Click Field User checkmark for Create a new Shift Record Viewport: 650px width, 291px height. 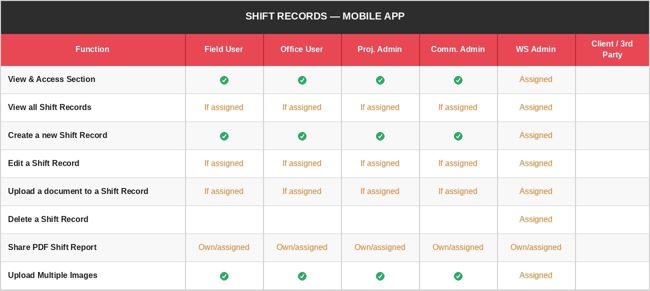(224, 136)
